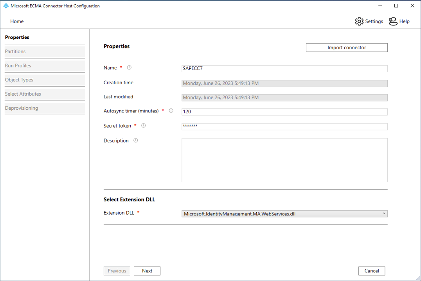Open the Extension DLL dropdown
The height and width of the screenshot is (281, 421).
coord(384,213)
